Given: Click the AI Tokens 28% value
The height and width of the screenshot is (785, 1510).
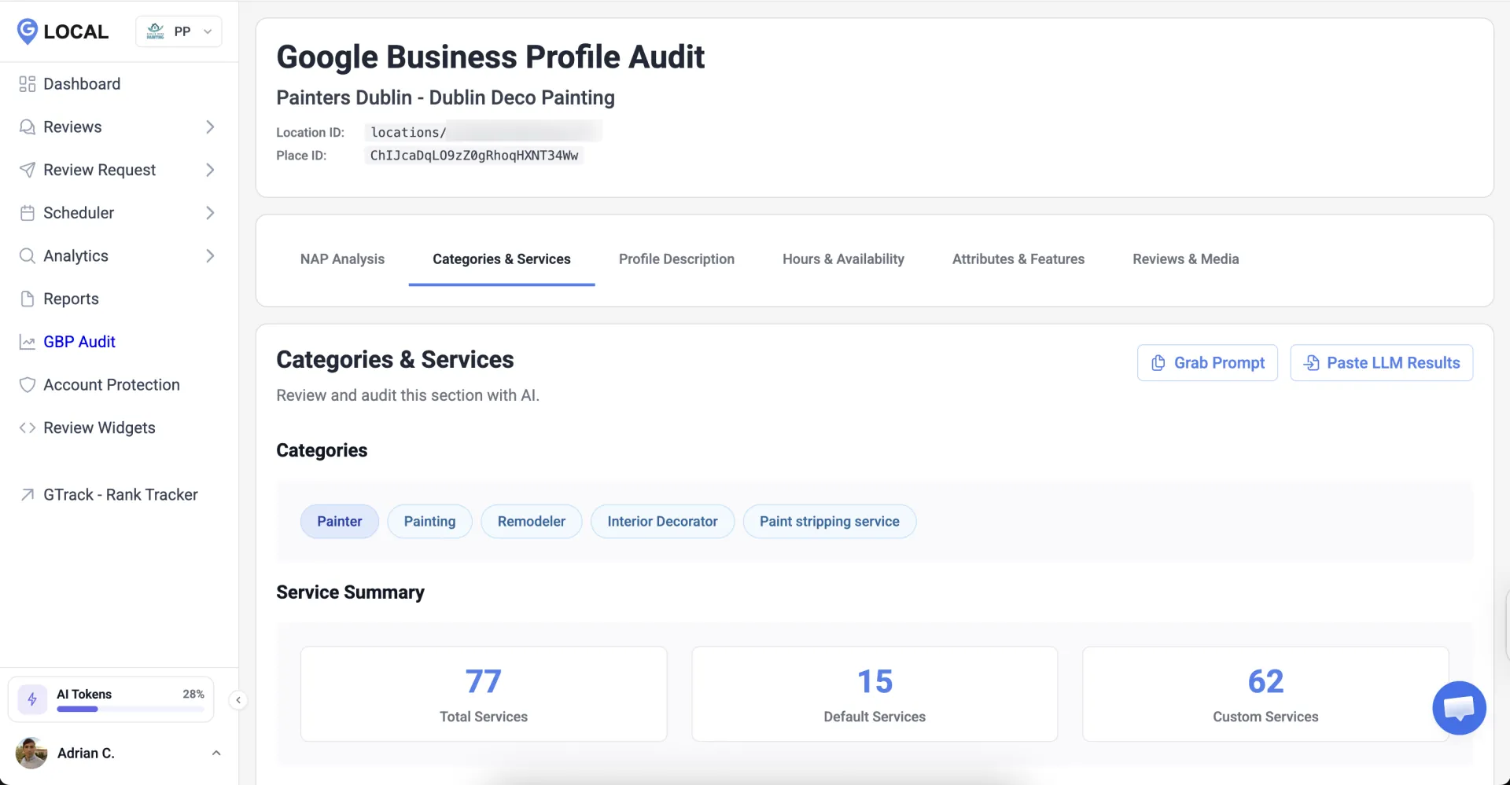Looking at the screenshot, I should (193, 695).
